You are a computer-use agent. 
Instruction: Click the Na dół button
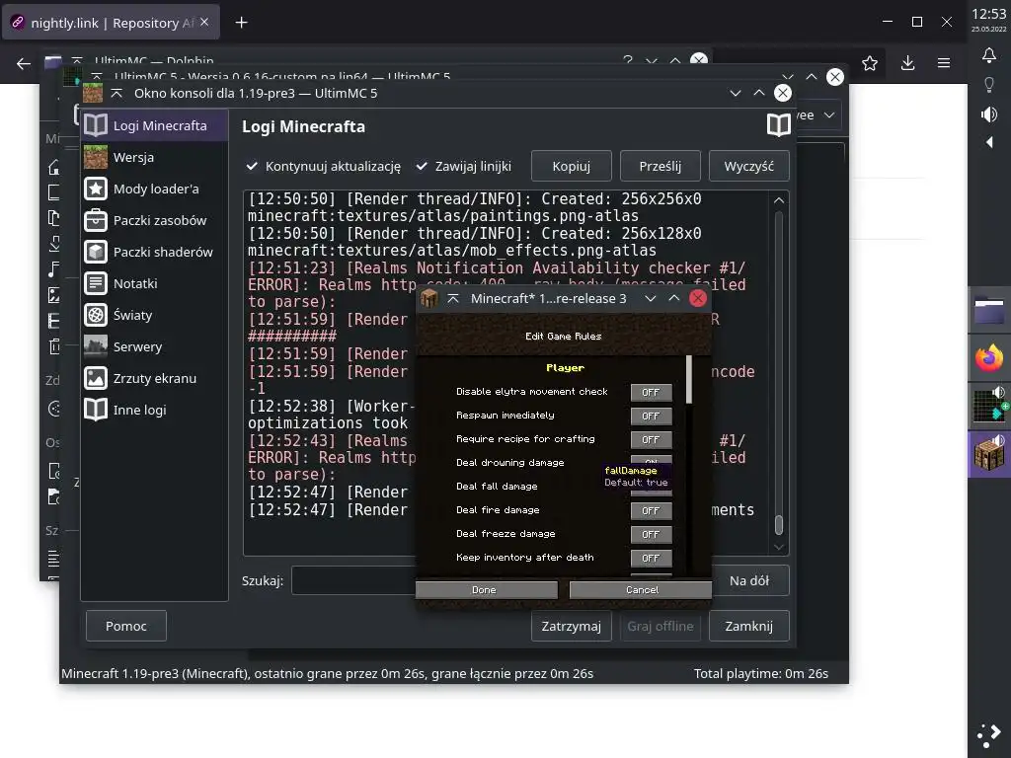[749, 580]
